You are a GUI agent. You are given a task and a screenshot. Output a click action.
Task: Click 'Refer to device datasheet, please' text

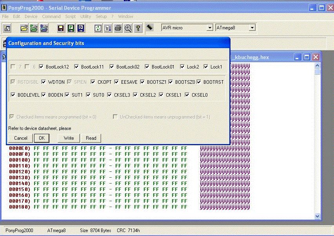[40, 128]
